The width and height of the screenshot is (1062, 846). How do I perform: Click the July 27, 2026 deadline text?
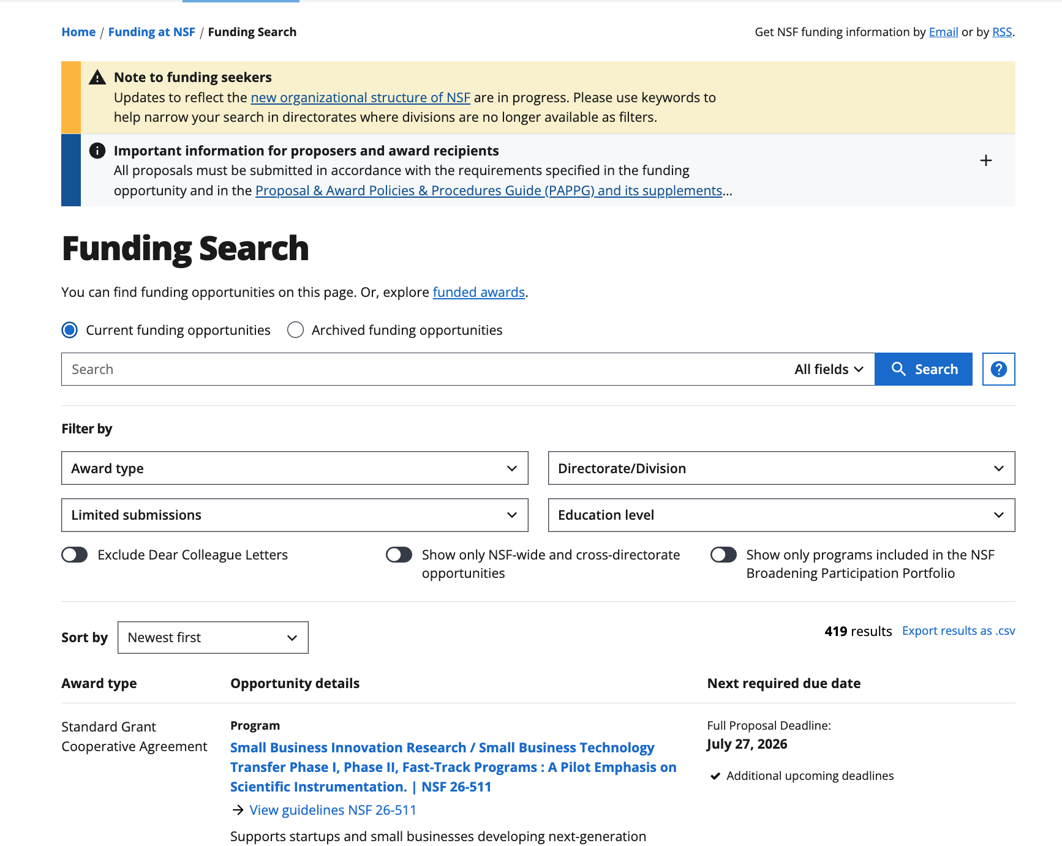pyautogui.click(x=747, y=744)
